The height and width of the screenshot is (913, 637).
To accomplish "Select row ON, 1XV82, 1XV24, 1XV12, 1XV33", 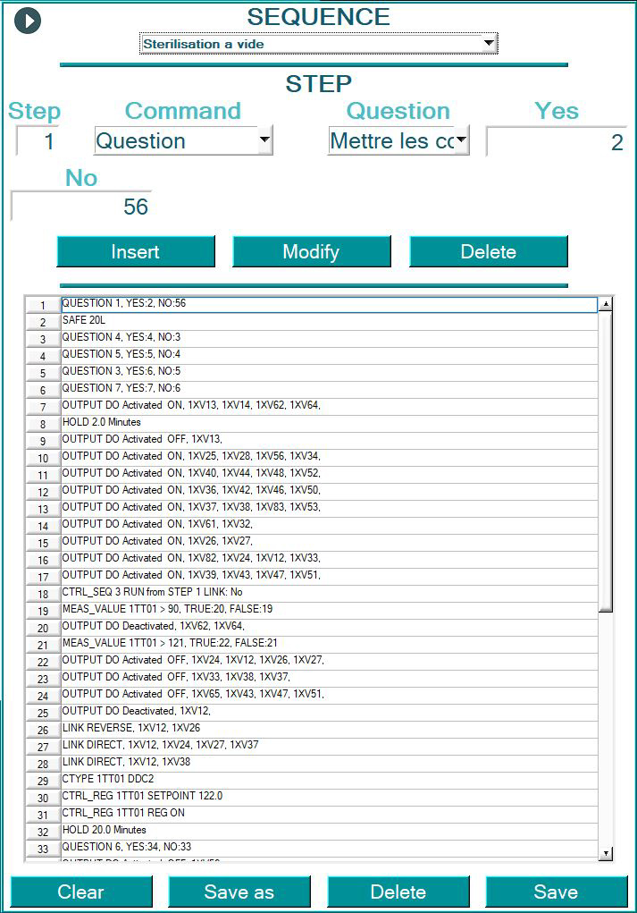I will coord(330,560).
